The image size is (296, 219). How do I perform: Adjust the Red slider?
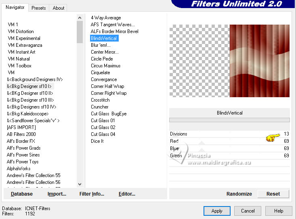[x=229, y=141]
